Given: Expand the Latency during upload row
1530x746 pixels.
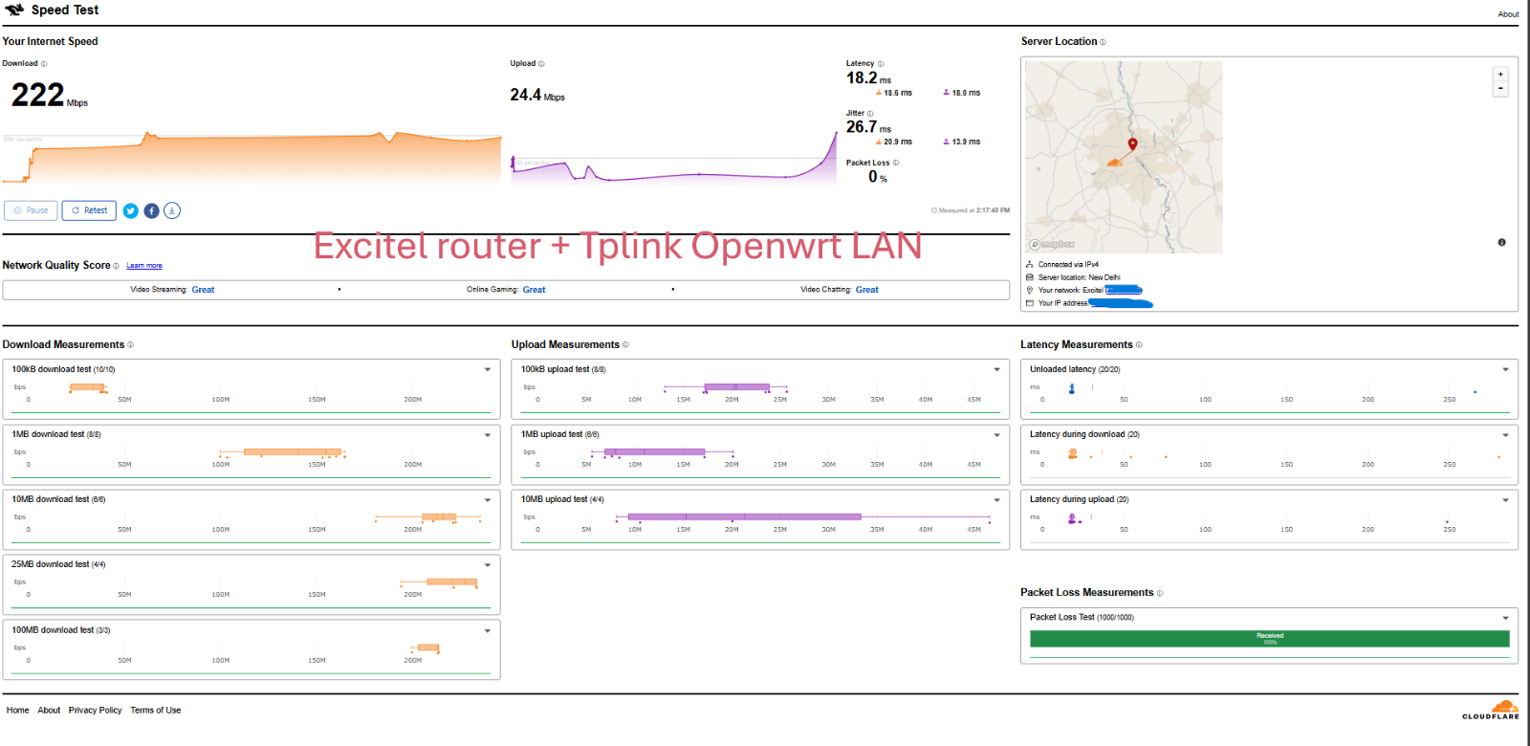Looking at the screenshot, I should (1506, 500).
